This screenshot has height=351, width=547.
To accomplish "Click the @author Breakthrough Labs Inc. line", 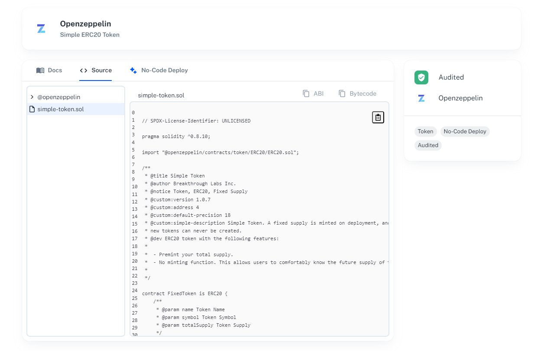I will click(191, 184).
